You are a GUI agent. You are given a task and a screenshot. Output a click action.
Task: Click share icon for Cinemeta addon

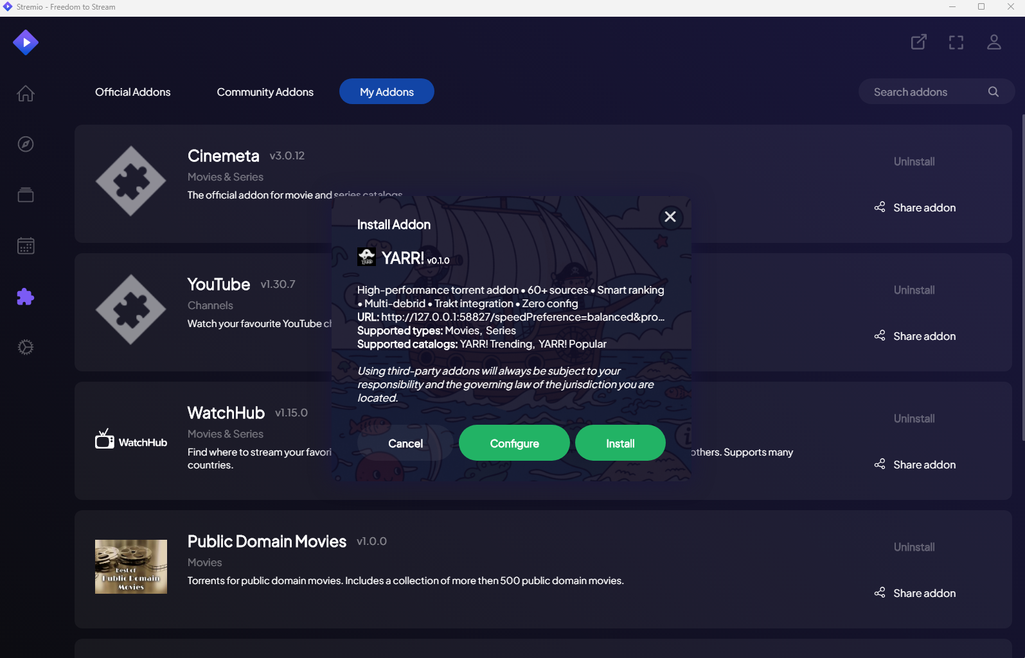[x=880, y=207]
